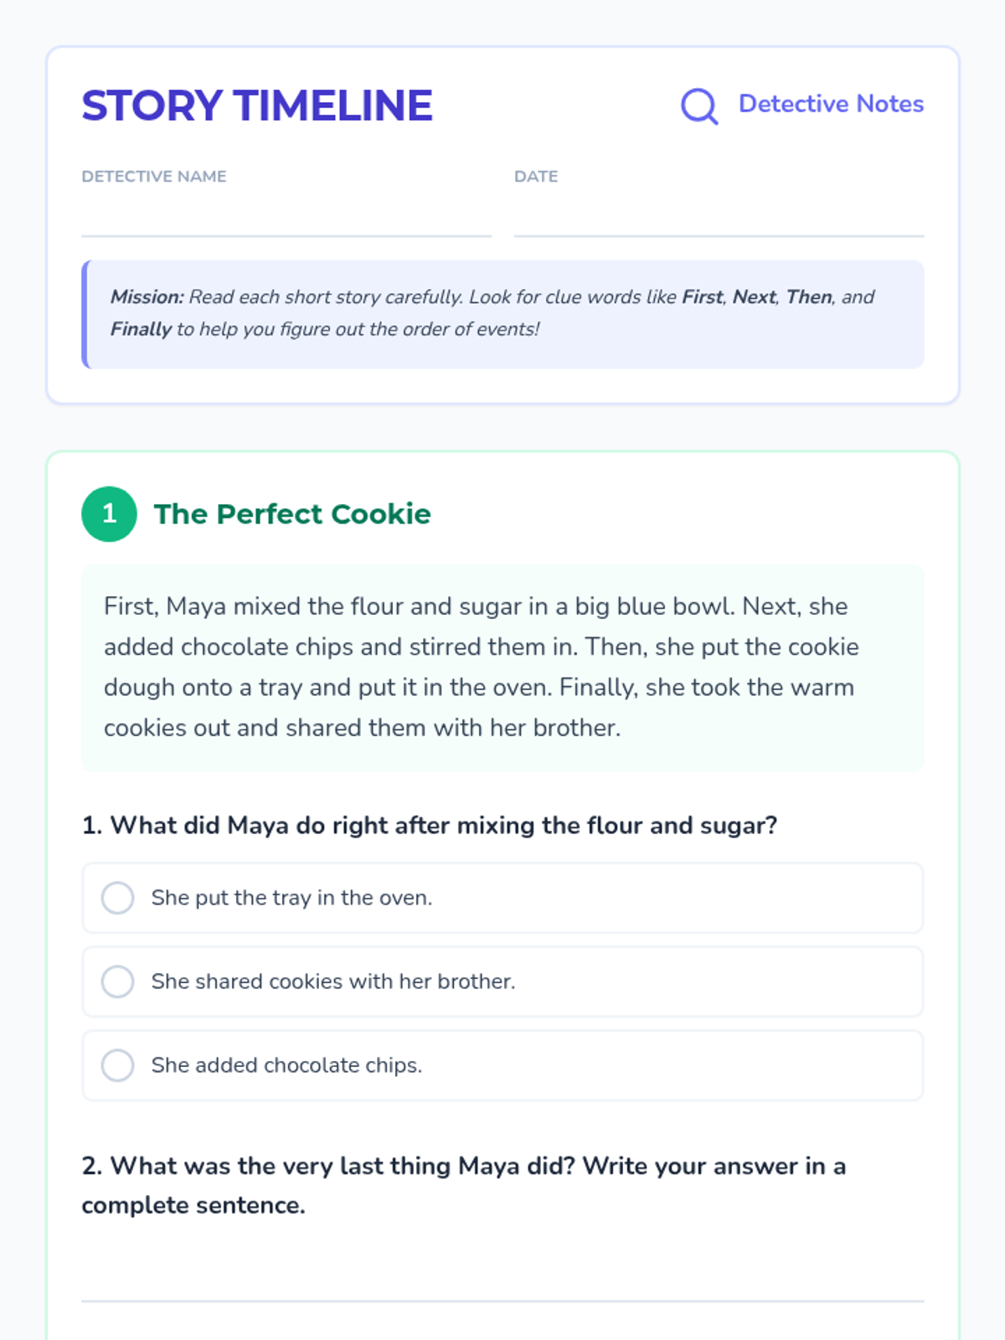Click the Detective Notes label
Screen dimensions: 1005x1340
pyautogui.click(x=831, y=104)
